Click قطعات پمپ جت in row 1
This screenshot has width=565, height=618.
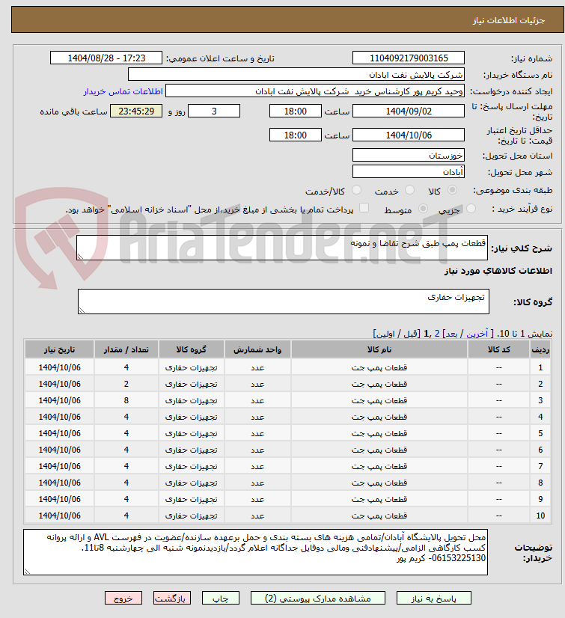(379, 367)
